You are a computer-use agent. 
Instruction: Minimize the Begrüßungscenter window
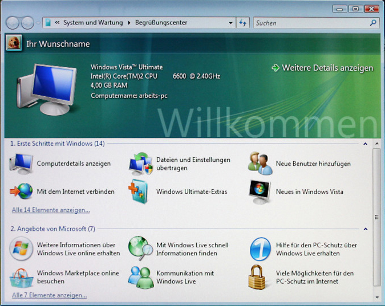pyautogui.click(x=340, y=9)
